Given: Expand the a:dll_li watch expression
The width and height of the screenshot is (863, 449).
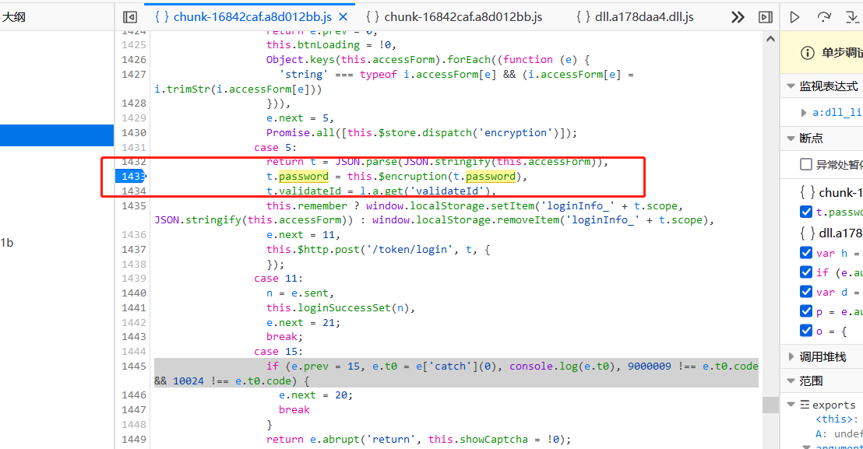Looking at the screenshot, I should [x=804, y=113].
